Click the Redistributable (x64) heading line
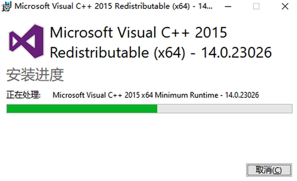Viewport: 297px width, 181px height. click(x=117, y=52)
